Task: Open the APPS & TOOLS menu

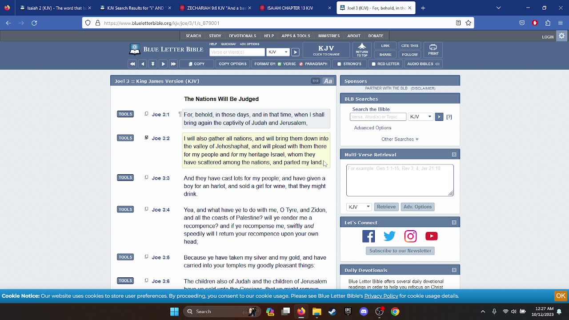Action: click(x=296, y=36)
